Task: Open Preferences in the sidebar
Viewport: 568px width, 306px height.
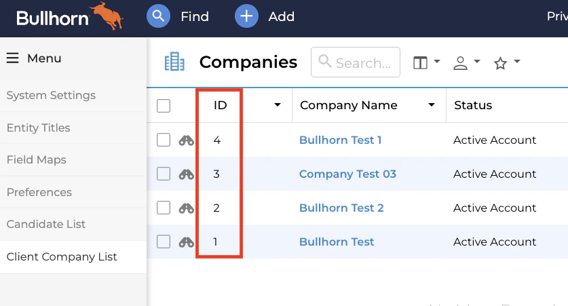Action: pos(39,192)
